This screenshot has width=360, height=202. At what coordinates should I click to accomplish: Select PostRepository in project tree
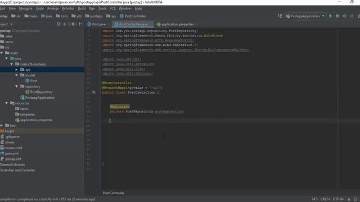pyautogui.click(x=39, y=92)
